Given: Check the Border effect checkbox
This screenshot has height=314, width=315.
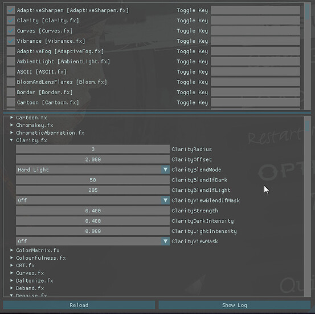Looking at the screenshot, I should [x=11, y=92].
